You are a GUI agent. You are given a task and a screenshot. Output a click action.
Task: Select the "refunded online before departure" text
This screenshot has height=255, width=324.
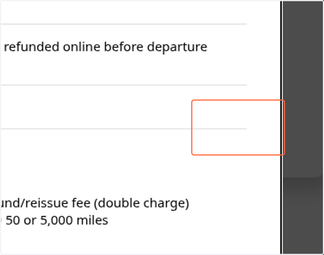[106, 47]
